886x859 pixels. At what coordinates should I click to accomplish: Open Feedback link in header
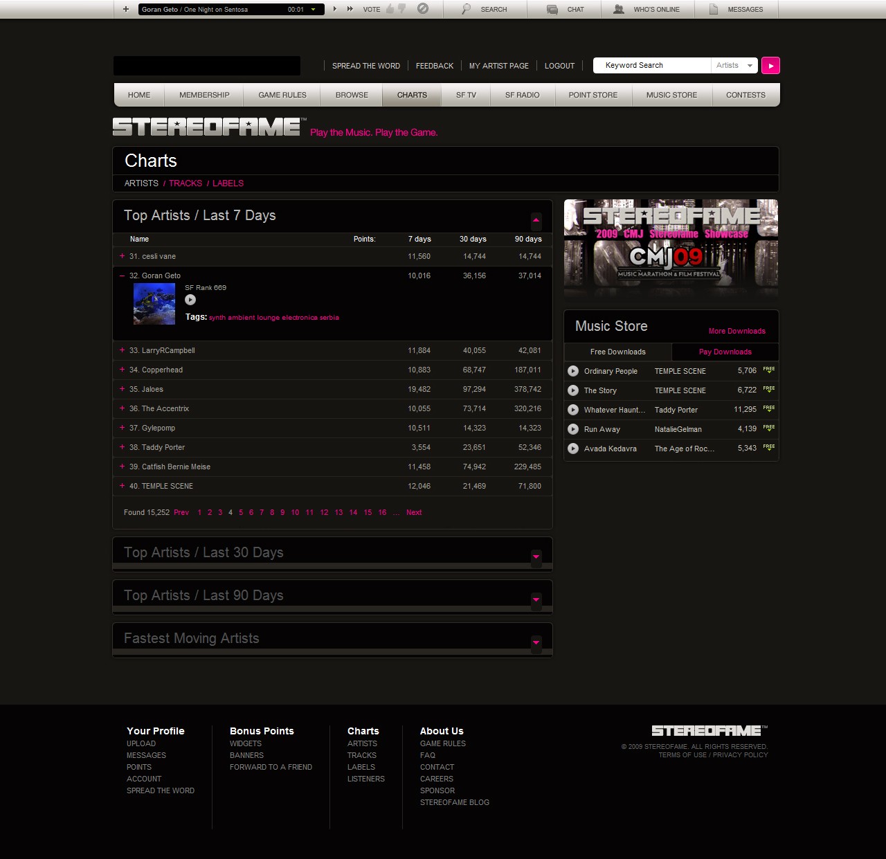pos(435,66)
